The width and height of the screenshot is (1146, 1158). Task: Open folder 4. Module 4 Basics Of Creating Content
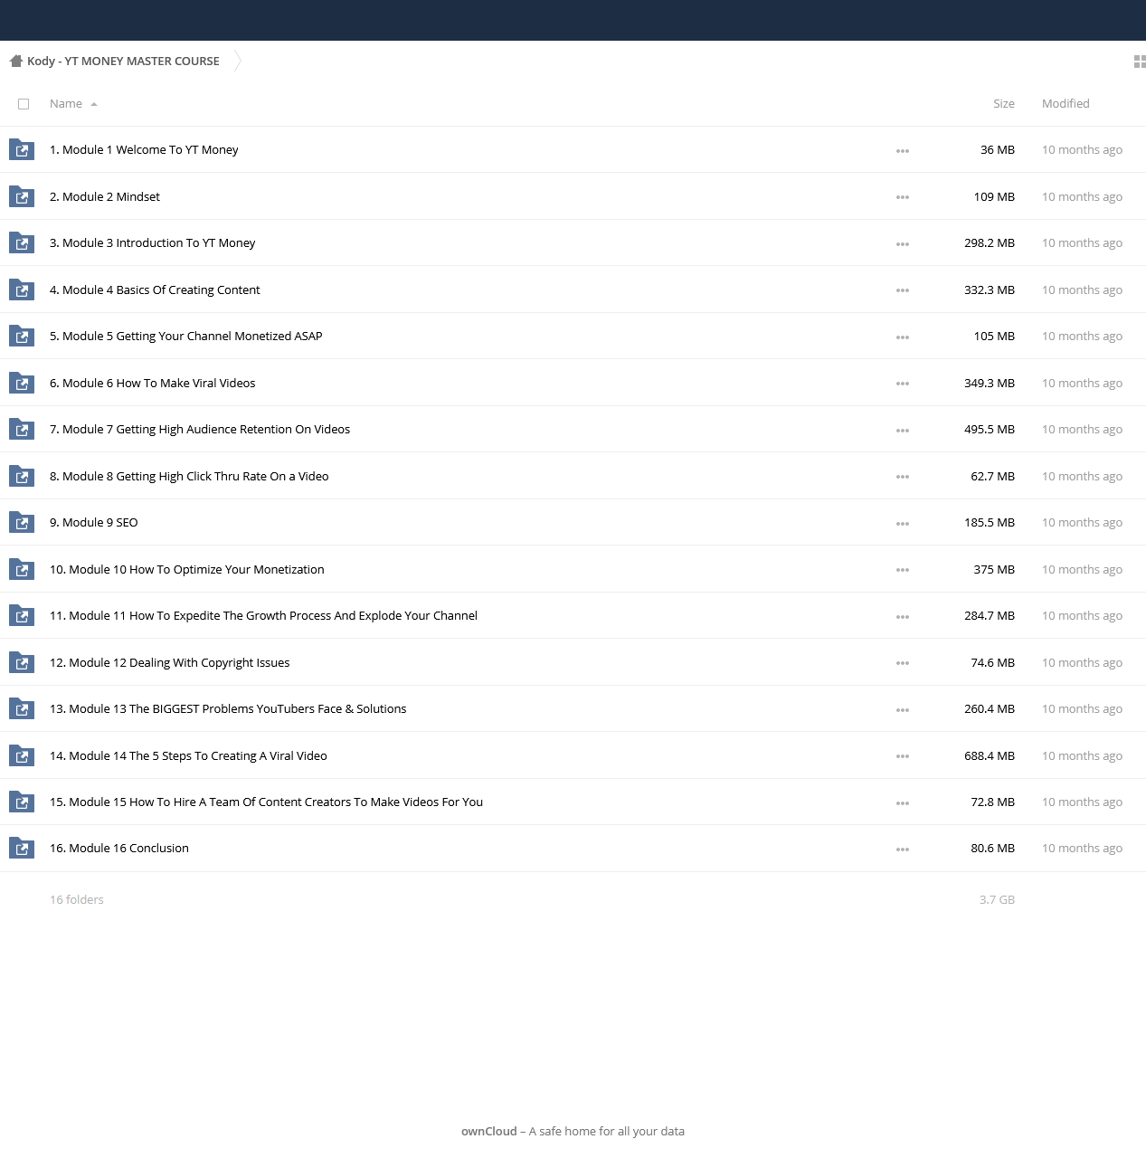pyautogui.click(x=155, y=289)
